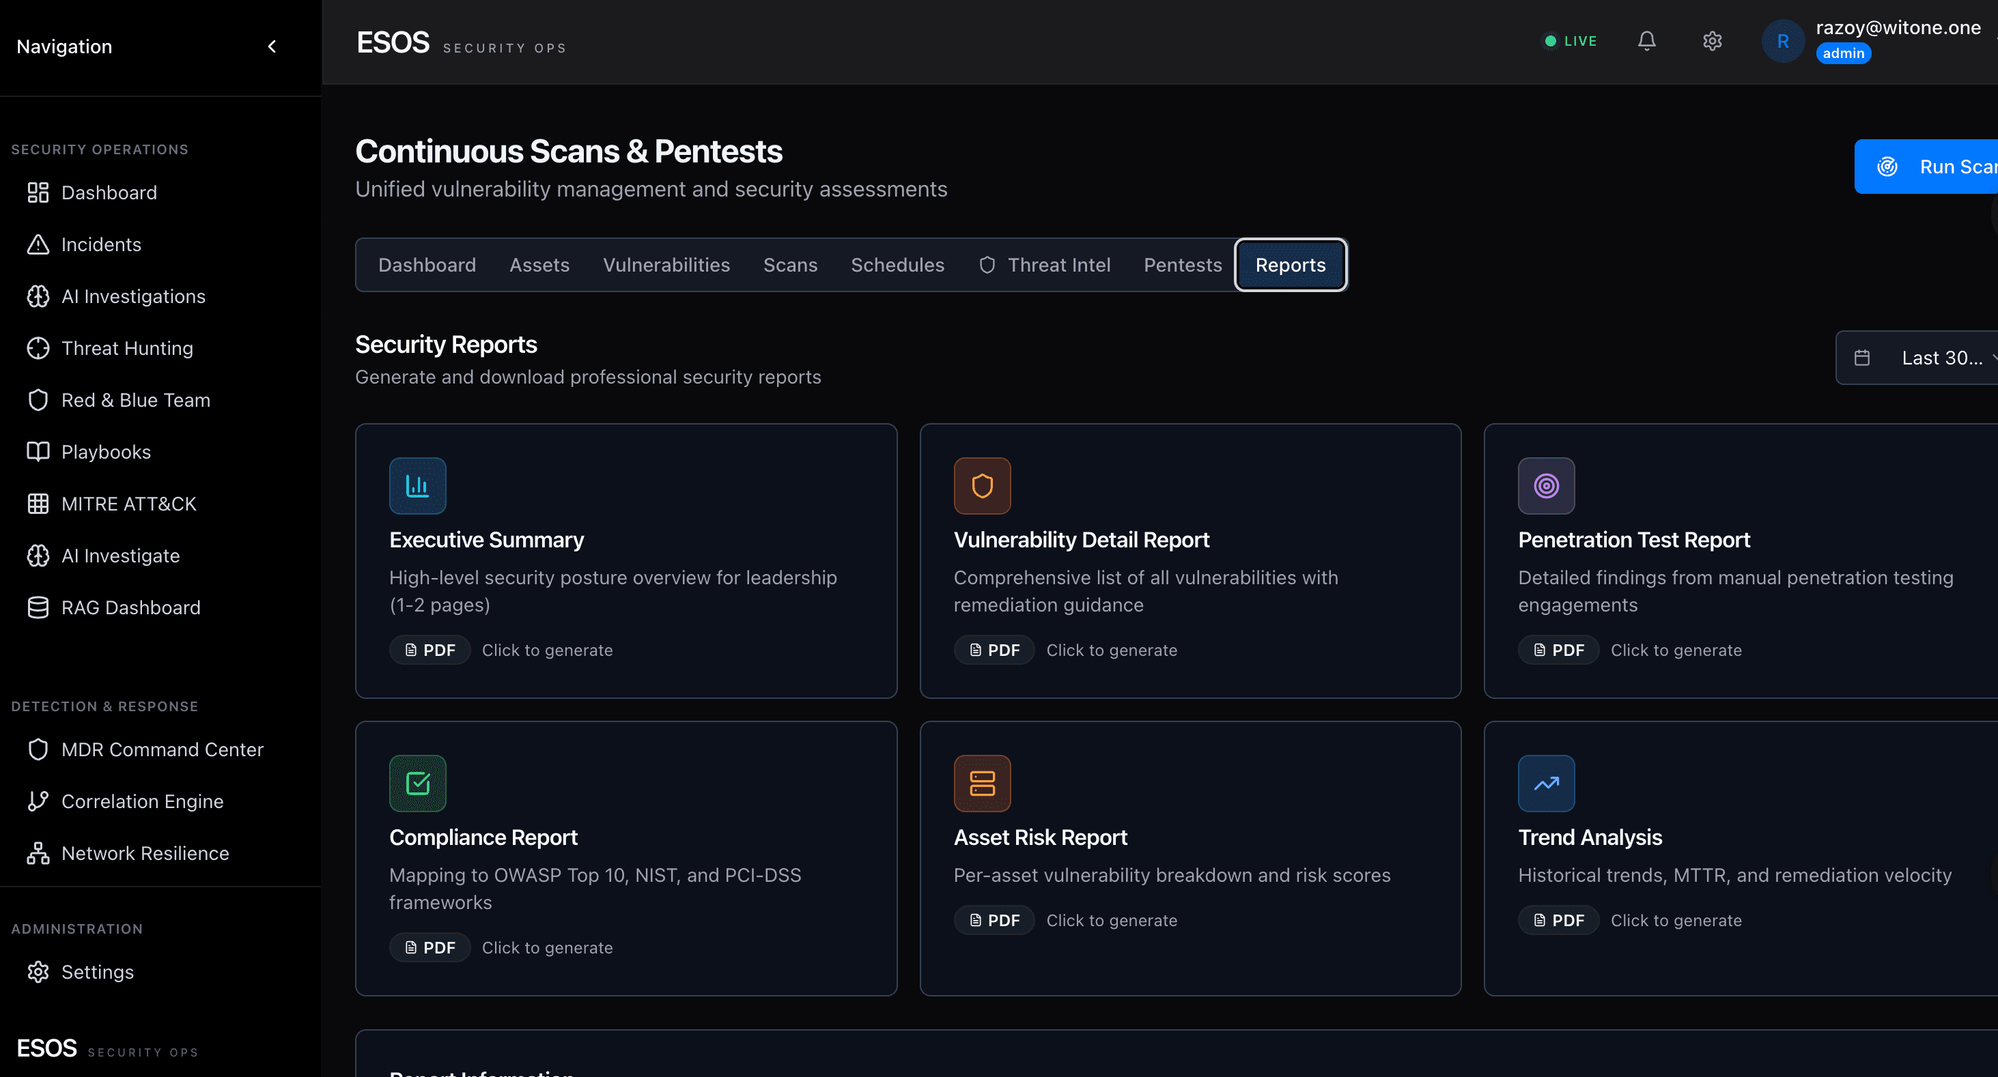Click PDF badge on Asset Risk Report
The height and width of the screenshot is (1077, 1998).
coord(994,921)
